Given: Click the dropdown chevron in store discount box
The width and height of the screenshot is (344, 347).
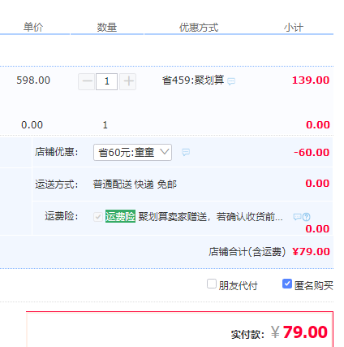Looking at the screenshot, I should tap(164, 152).
